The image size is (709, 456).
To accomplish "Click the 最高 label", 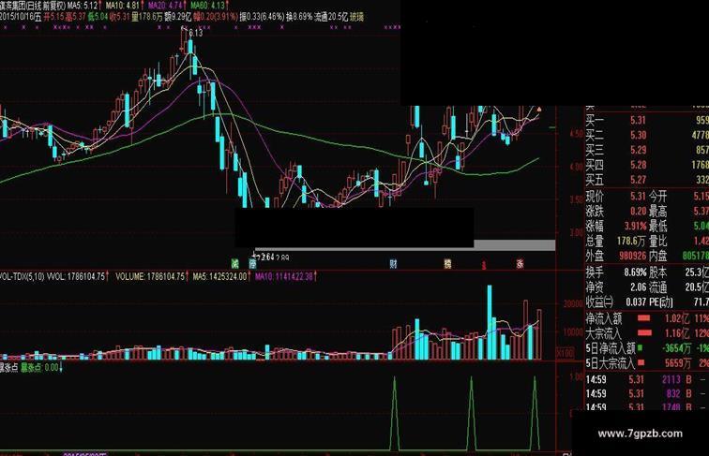I will click(658, 212).
